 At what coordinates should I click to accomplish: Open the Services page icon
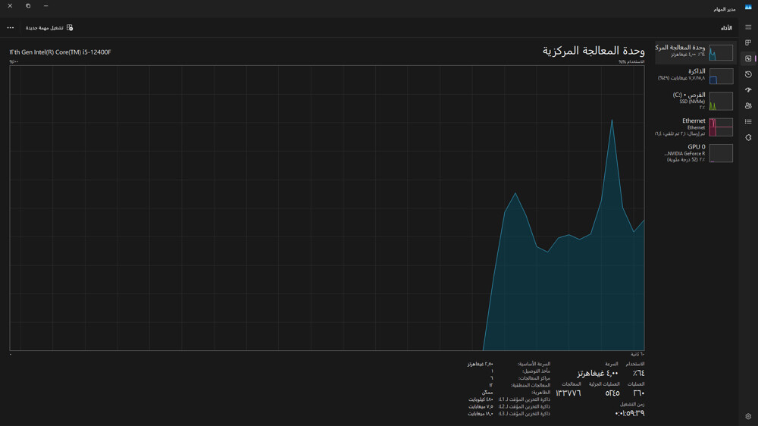tap(748, 138)
